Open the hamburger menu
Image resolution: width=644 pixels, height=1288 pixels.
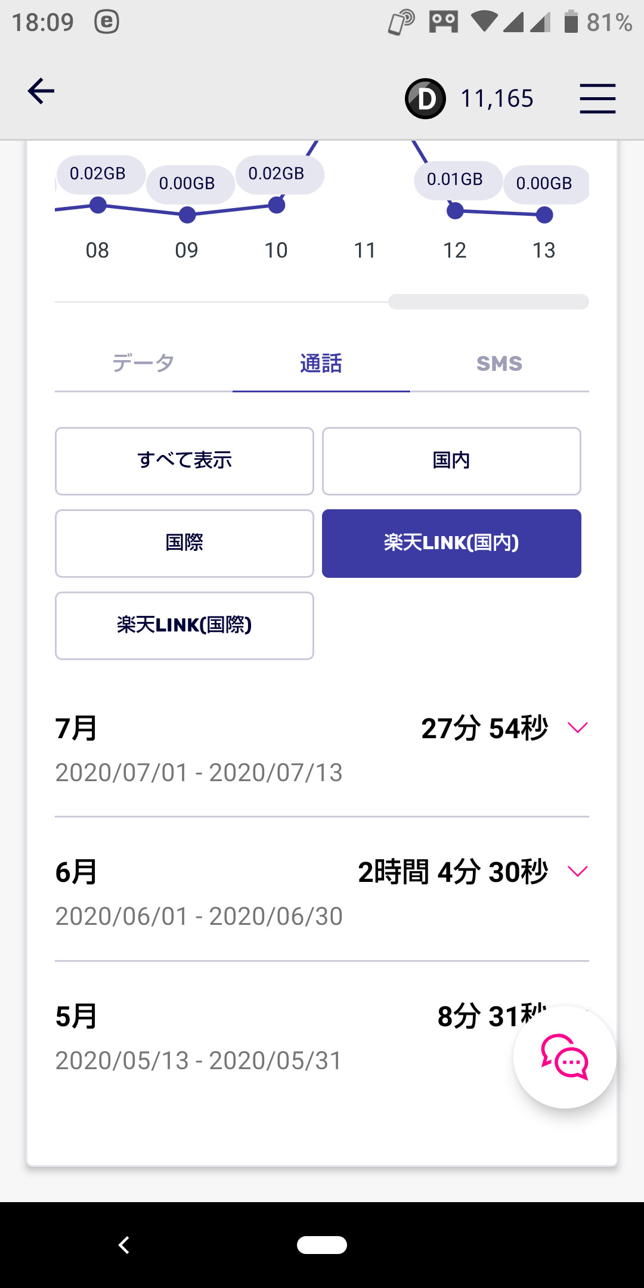pyautogui.click(x=597, y=98)
